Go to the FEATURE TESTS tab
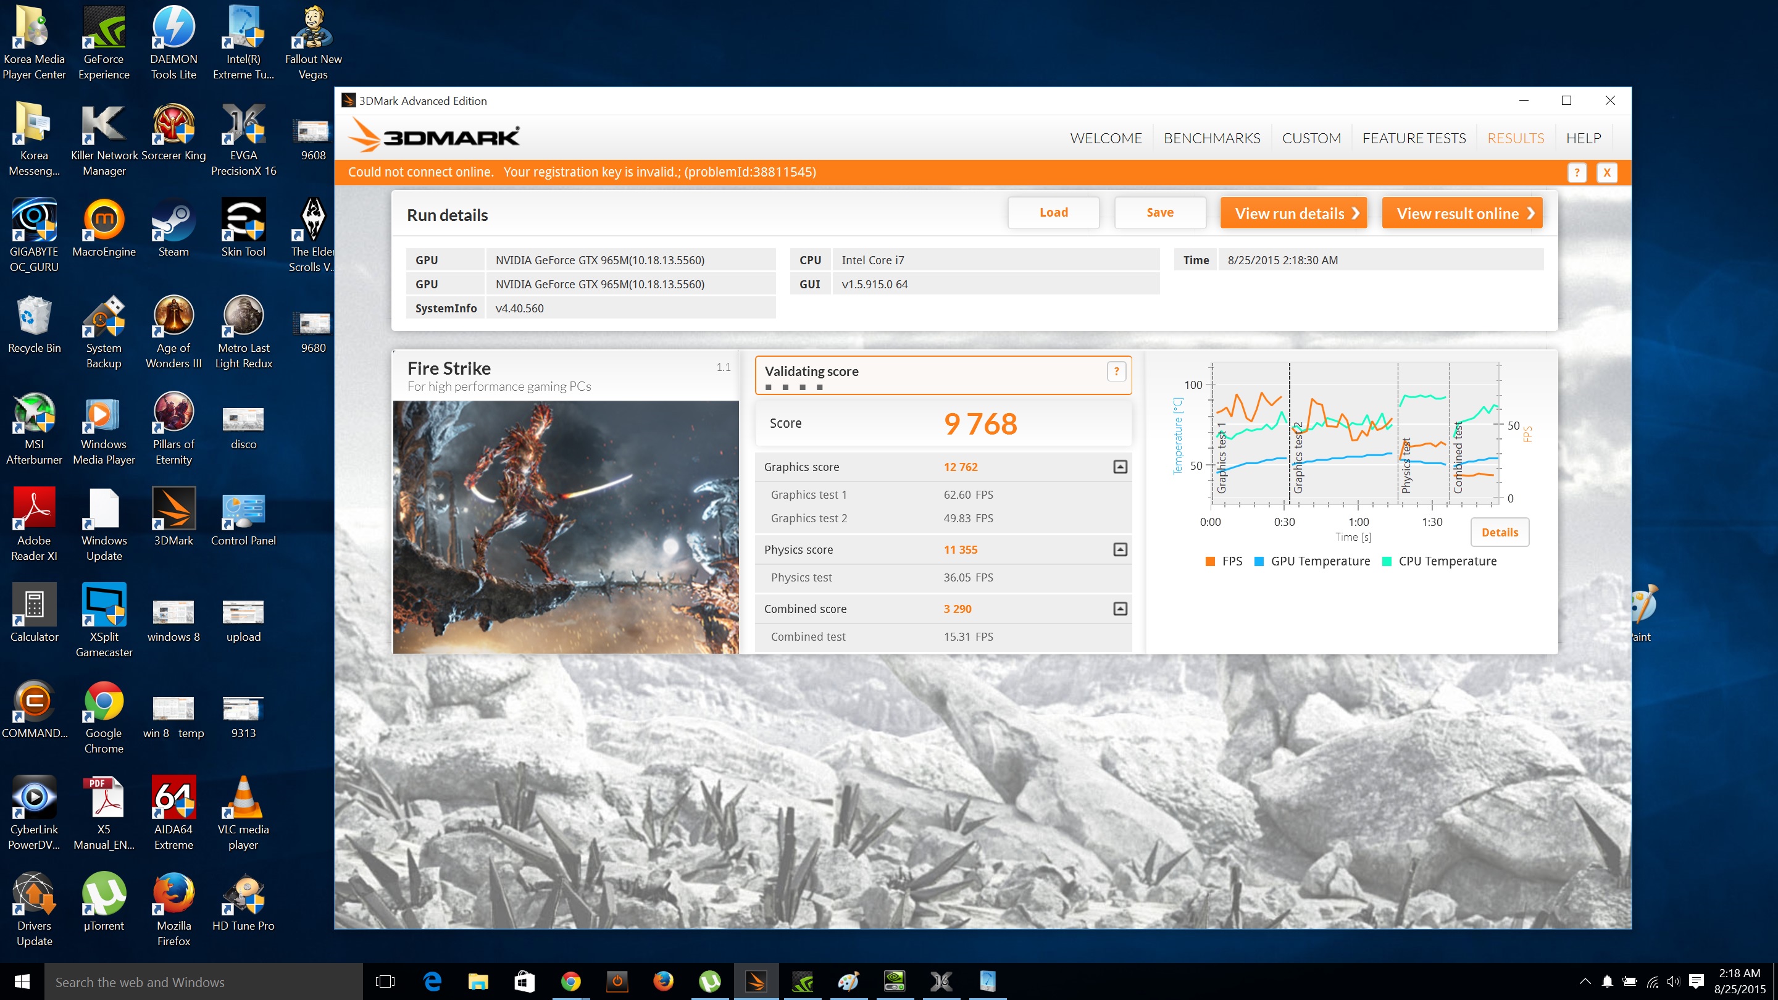 [x=1414, y=138]
